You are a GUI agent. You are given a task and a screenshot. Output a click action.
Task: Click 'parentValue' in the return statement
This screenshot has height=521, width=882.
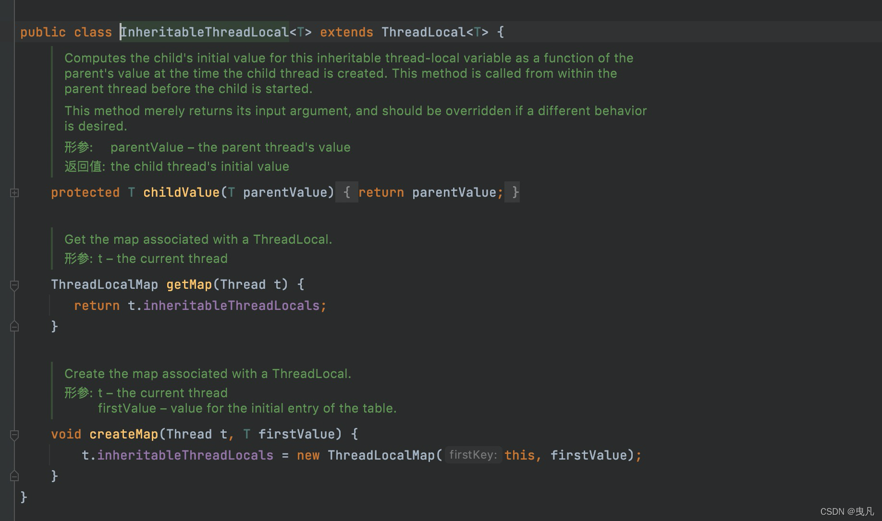pyautogui.click(x=454, y=192)
